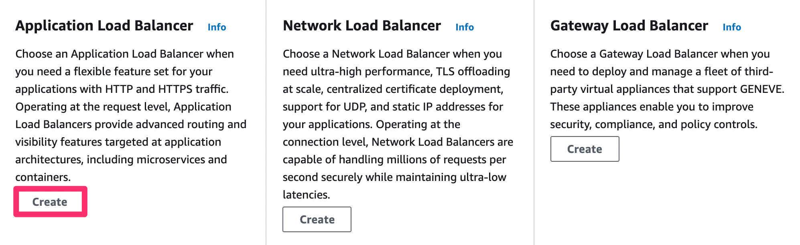
Task: Click the middle card's Create button label
Action: (x=317, y=219)
